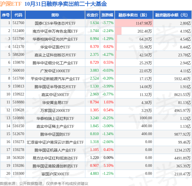Select fund name 嘉实中证500ETF

(x=55, y=95)
